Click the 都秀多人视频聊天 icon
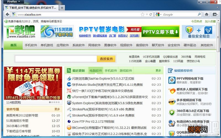Screen dimensions: 221x138 172,91
